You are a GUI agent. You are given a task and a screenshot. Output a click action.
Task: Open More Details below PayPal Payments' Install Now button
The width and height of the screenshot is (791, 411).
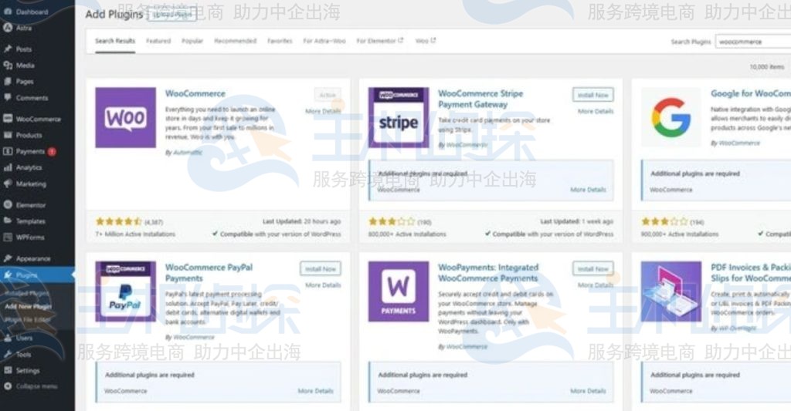(x=323, y=285)
